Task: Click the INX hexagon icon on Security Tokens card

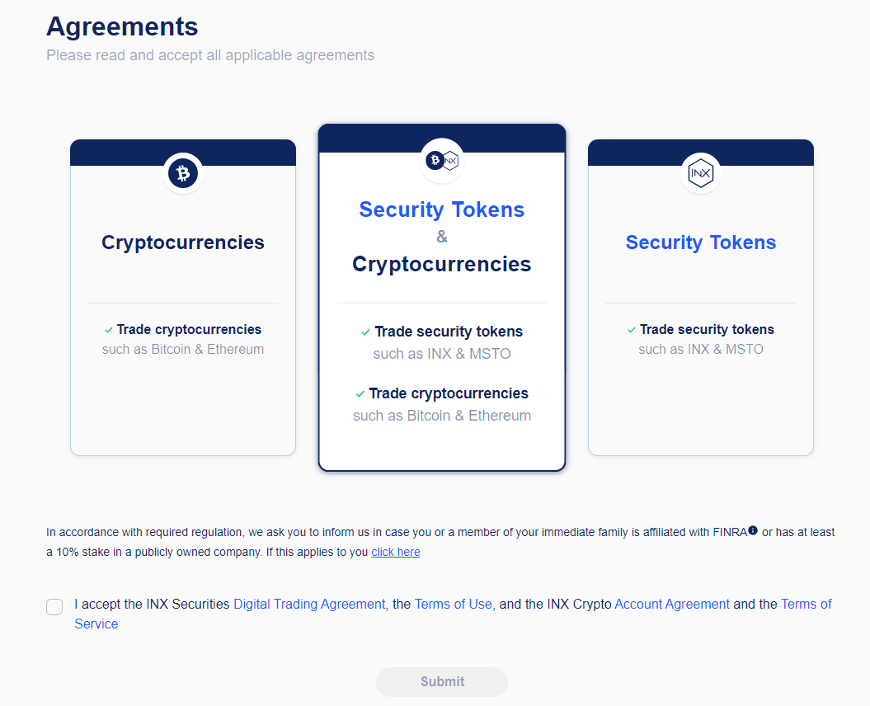Action: pos(701,173)
